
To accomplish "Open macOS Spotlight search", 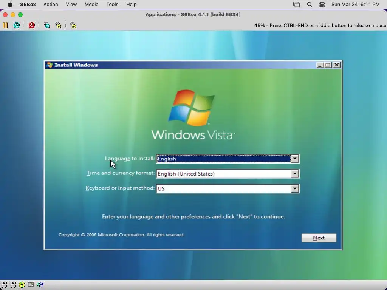I will pyautogui.click(x=309, y=5).
